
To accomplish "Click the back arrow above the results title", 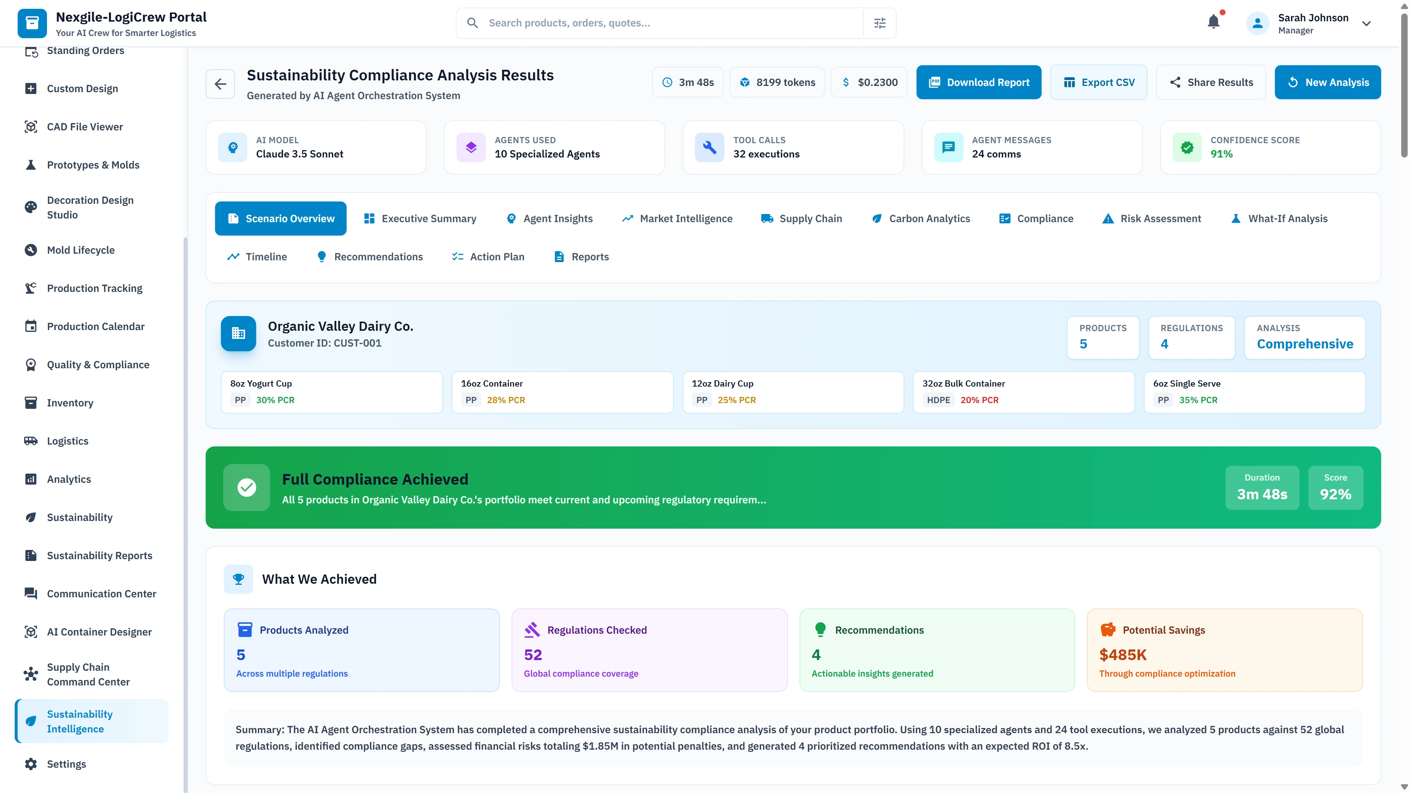I will click(220, 83).
